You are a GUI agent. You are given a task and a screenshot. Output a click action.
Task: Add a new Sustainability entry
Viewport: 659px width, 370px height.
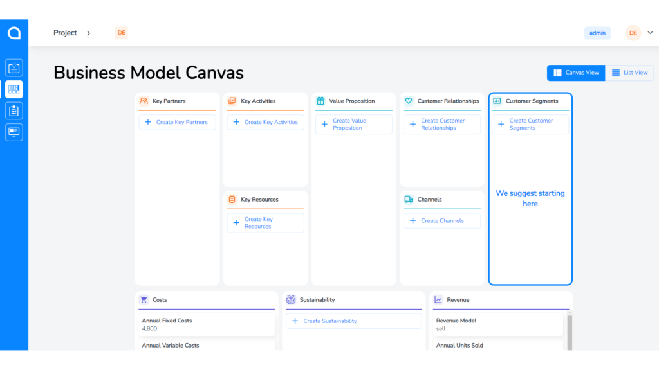coord(353,321)
